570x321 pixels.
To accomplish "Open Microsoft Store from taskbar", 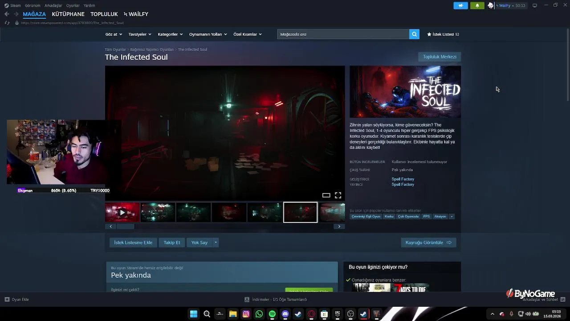I will pyautogui.click(x=324, y=314).
